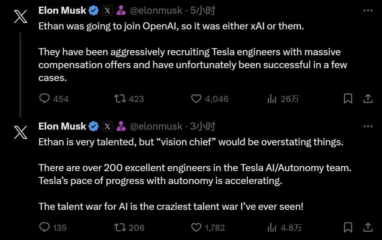Like the tweet with 4,046 likes
This screenshot has width=382, height=240.
tap(196, 99)
